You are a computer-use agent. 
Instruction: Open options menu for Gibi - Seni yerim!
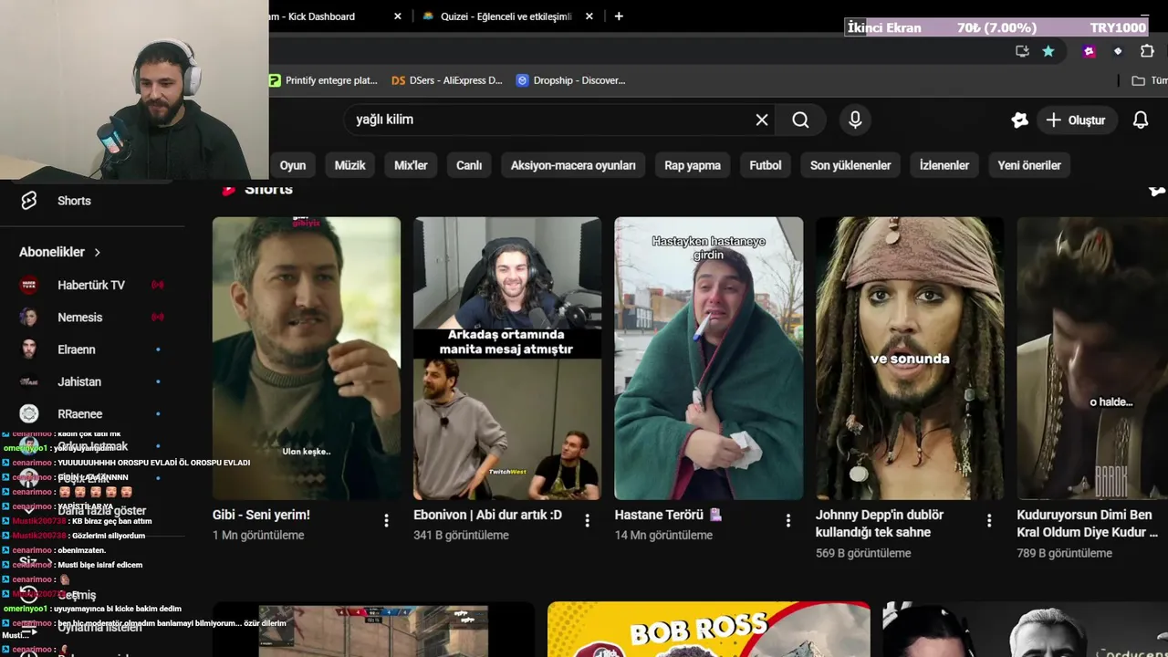pyautogui.click(x=386, y=520)
